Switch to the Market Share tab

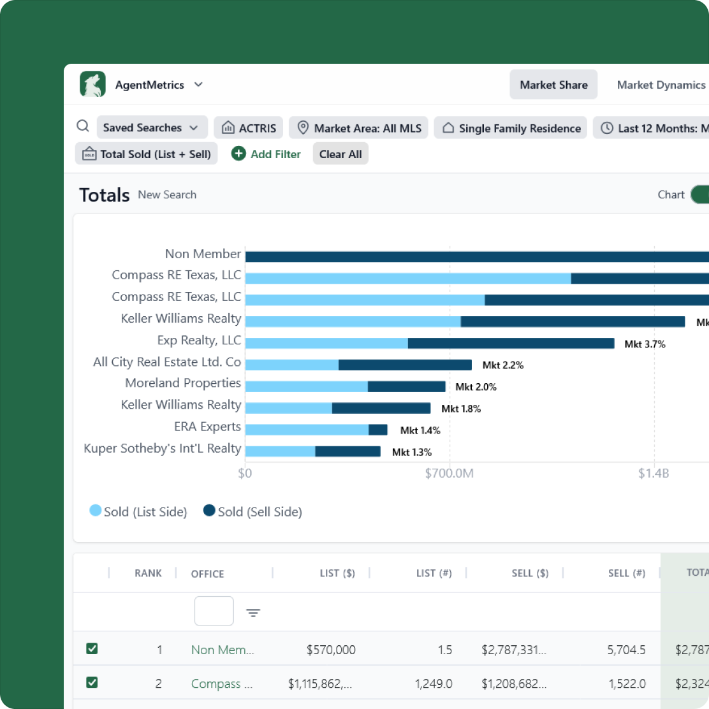[x=553, y=85]
